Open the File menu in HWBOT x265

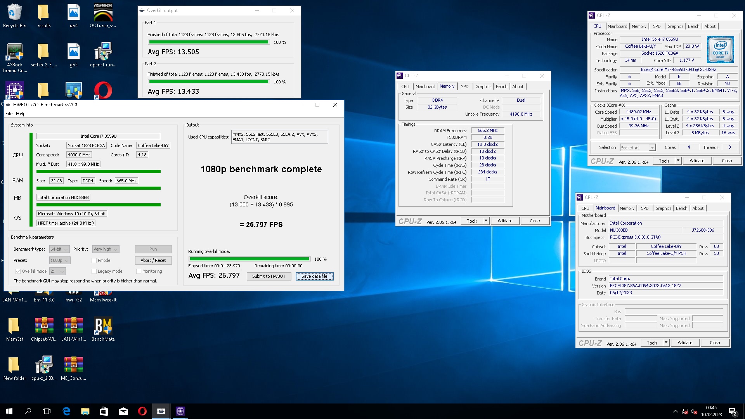(x=9, y=114)
